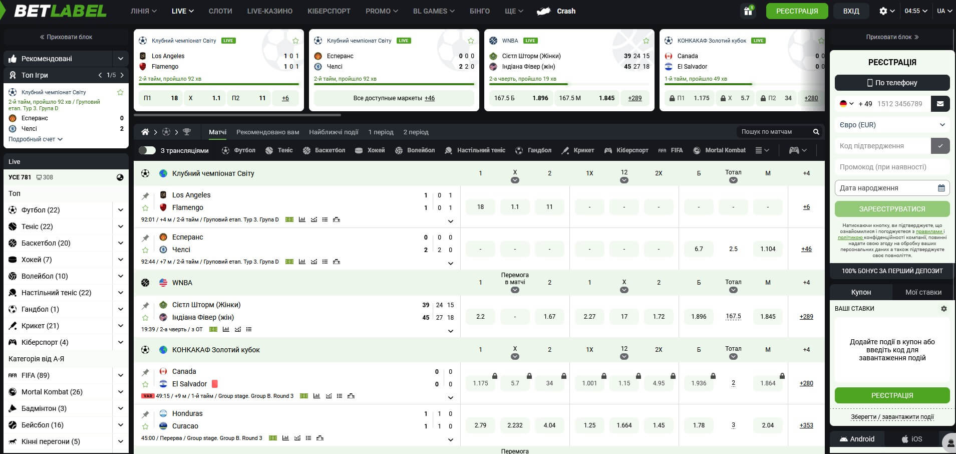Open phone country code dropdown +49

(x=847, y=104)
